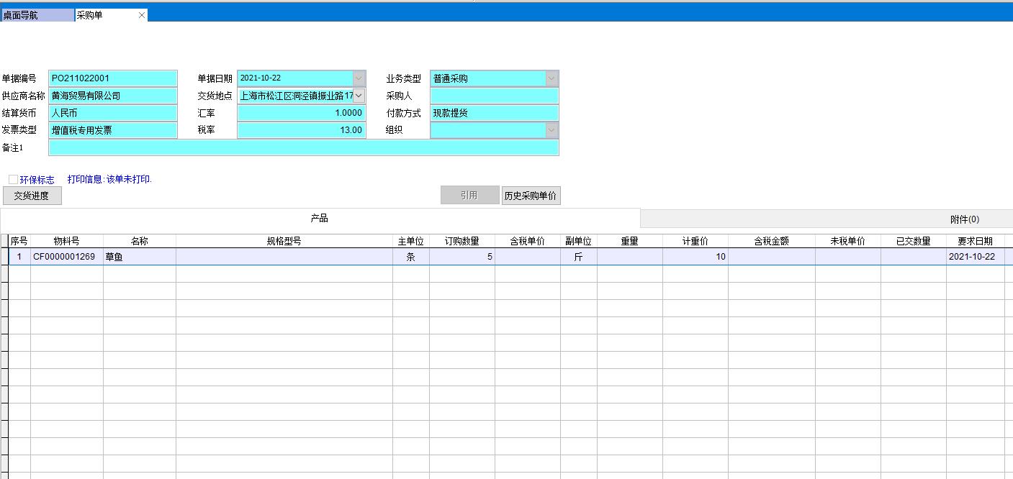Open the 交货地点 dropdown list
The image size is (1013, 479).
[x=359, y=95]
